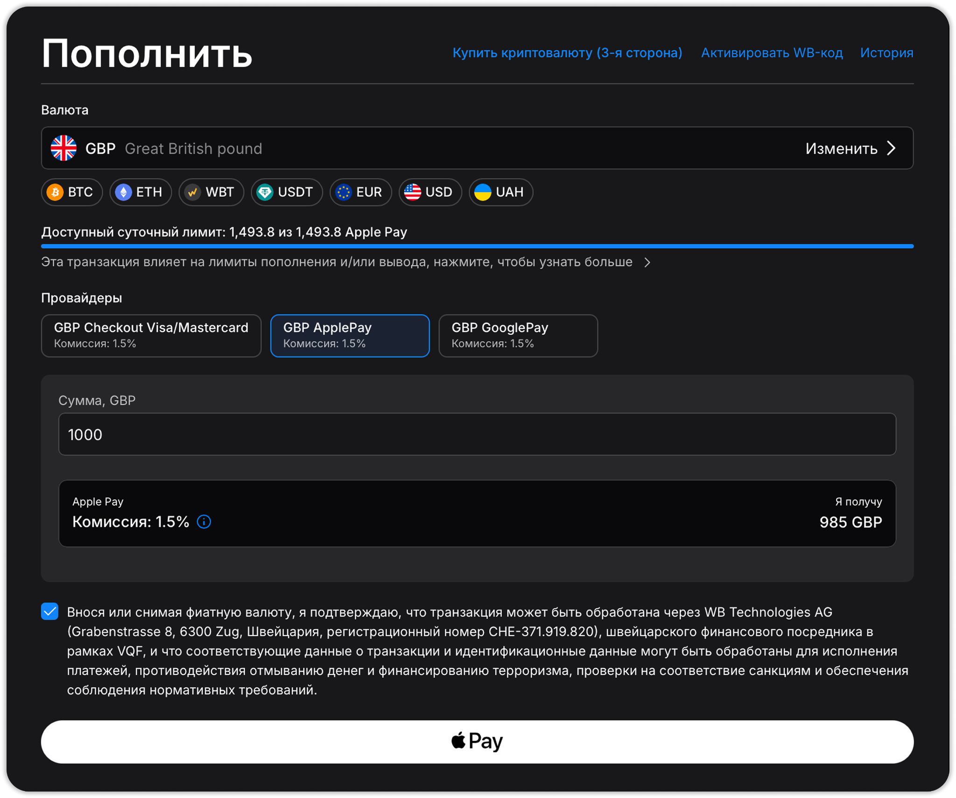
Task: Open the Активировать WB-код link
Action: (772, 53)
